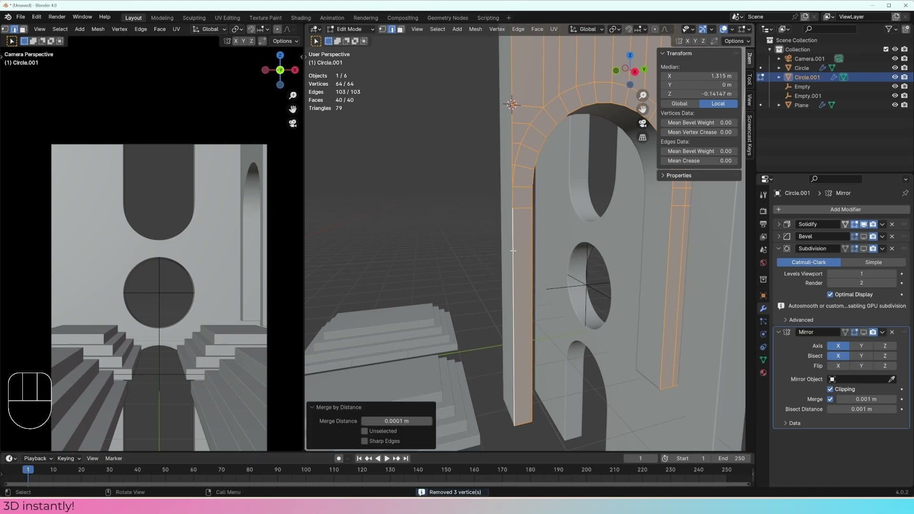Image resolution: width=914 pixels, height=514 pixels.
Task: Enable Flip X toggle in Mirror modifier
Action: [838, 366]
